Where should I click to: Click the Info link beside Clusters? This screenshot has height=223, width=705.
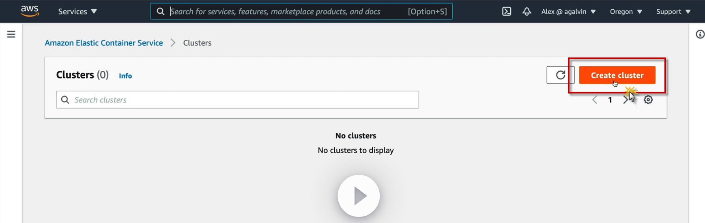tap(125, 76)
